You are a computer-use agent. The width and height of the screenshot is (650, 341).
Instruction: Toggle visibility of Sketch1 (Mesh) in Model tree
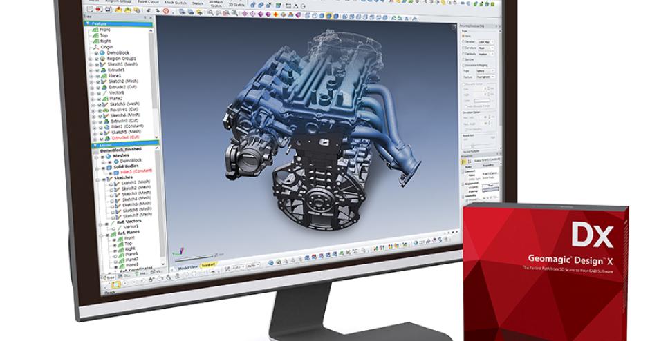[x=111, y=183]
